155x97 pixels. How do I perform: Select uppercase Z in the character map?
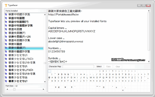click(x=132, y=78)
